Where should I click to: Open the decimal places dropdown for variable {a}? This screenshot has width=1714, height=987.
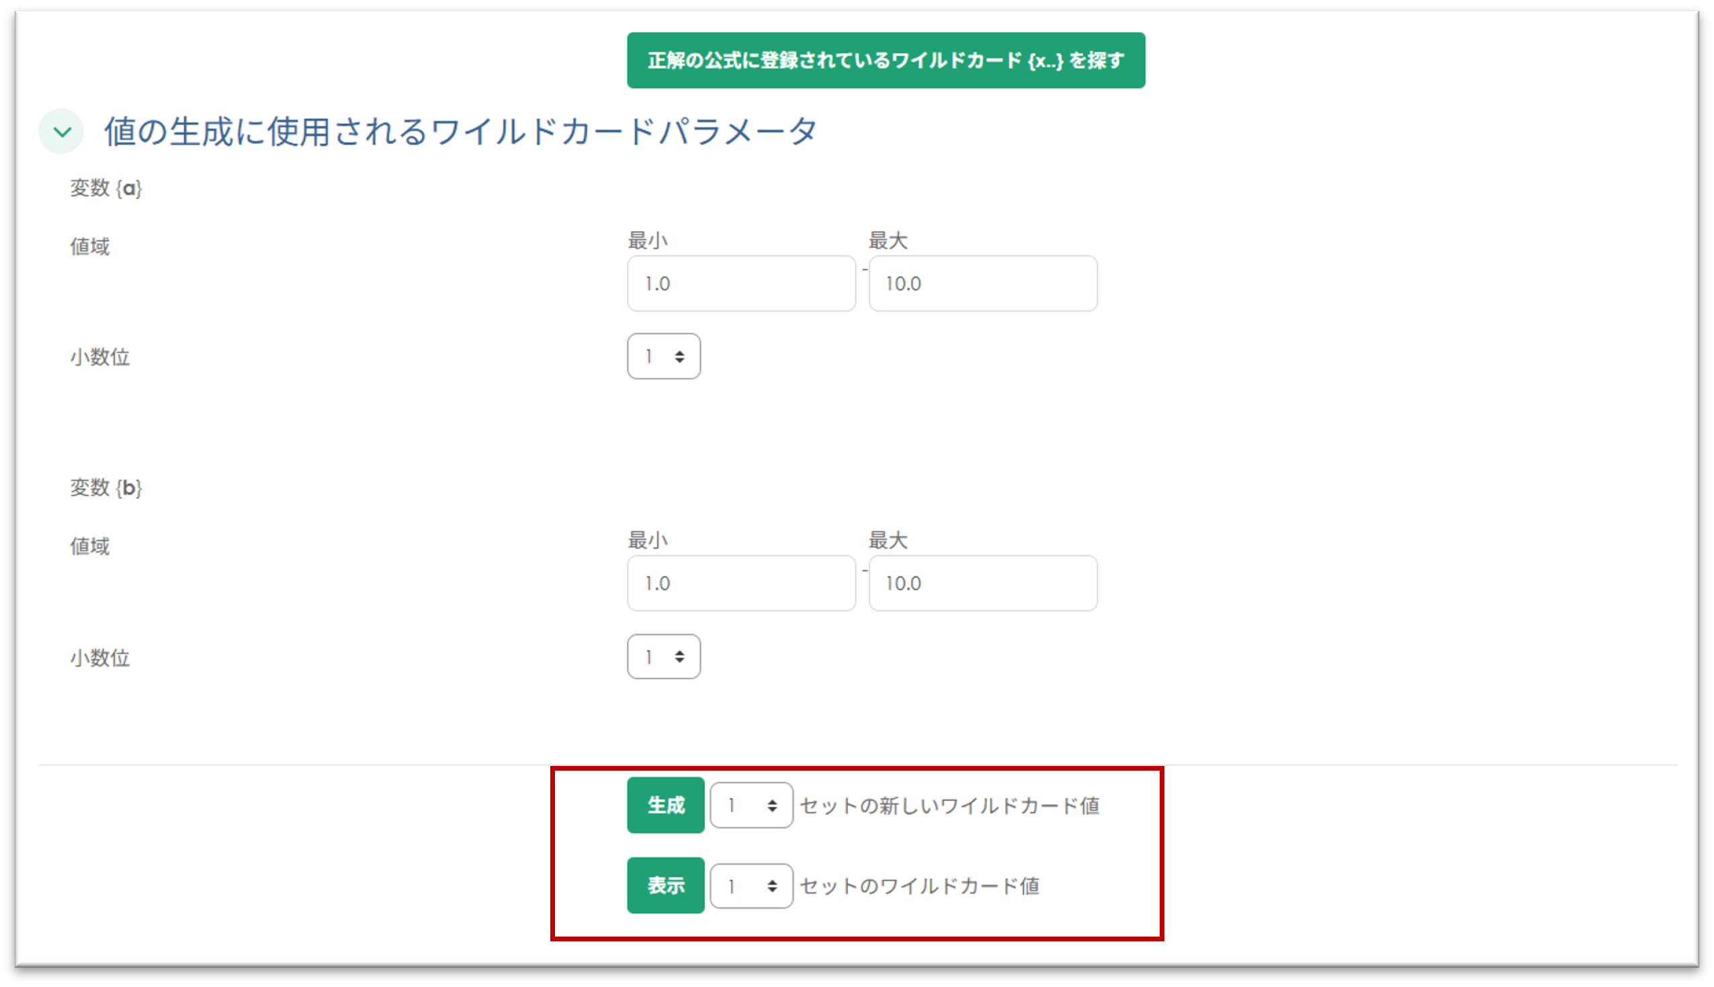click(x=663, y=356)
